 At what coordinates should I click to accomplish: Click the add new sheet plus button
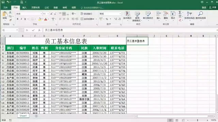(36, 116)
